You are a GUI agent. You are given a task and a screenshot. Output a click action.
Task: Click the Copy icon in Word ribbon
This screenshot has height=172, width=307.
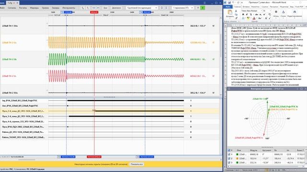236,14
